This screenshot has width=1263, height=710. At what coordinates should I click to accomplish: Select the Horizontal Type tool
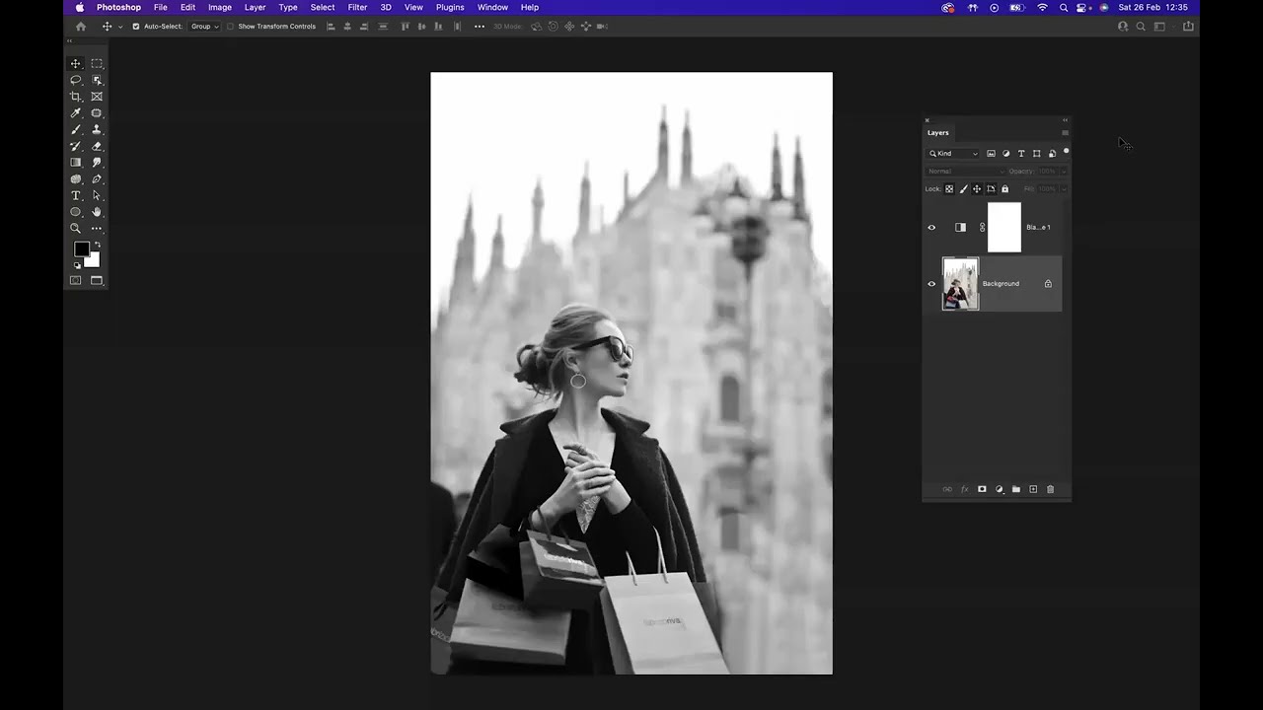75,195
